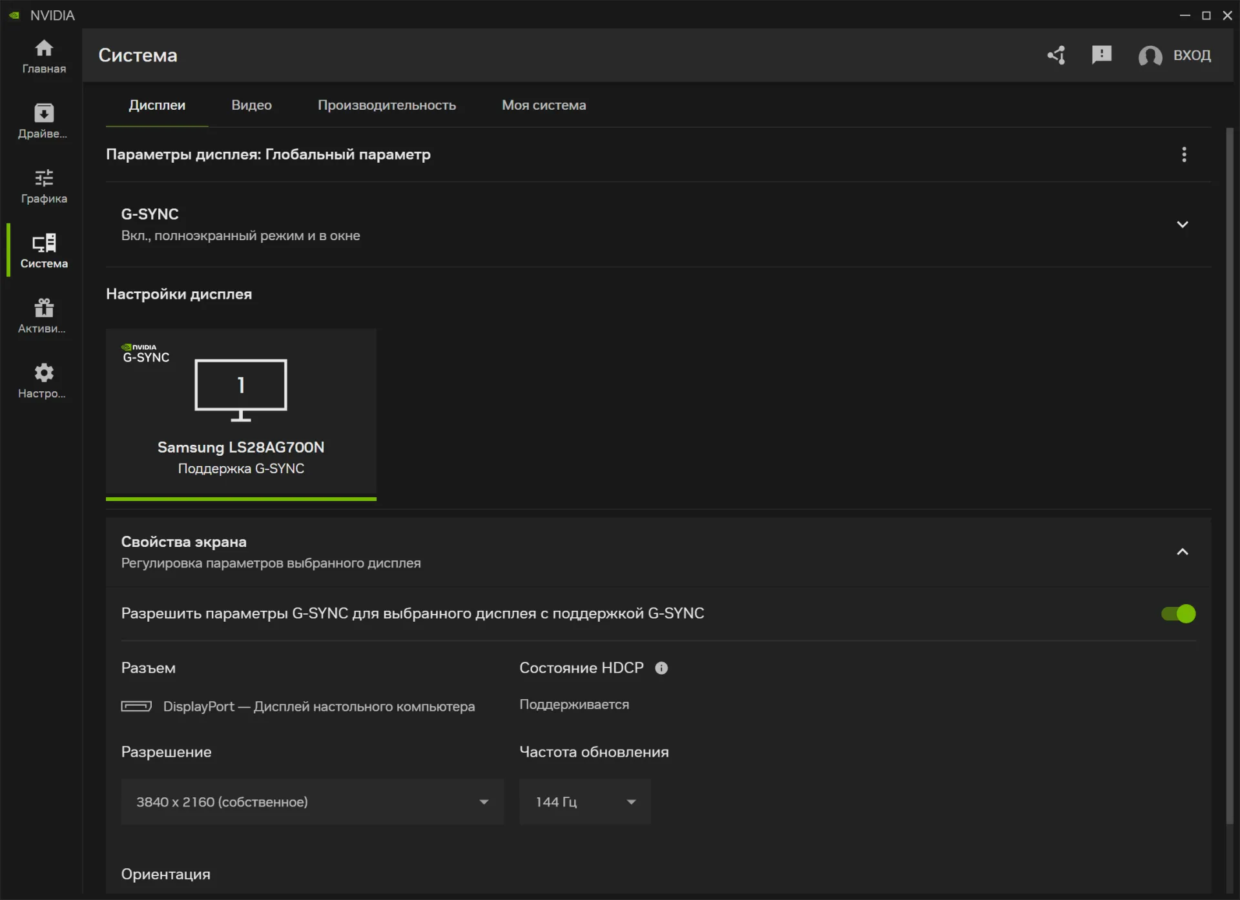The height and width of the screenshot is (900, 1240).
Task: Click the DisplayPort — Дисплей настольного компьютера text
Action: click(319, 706)
